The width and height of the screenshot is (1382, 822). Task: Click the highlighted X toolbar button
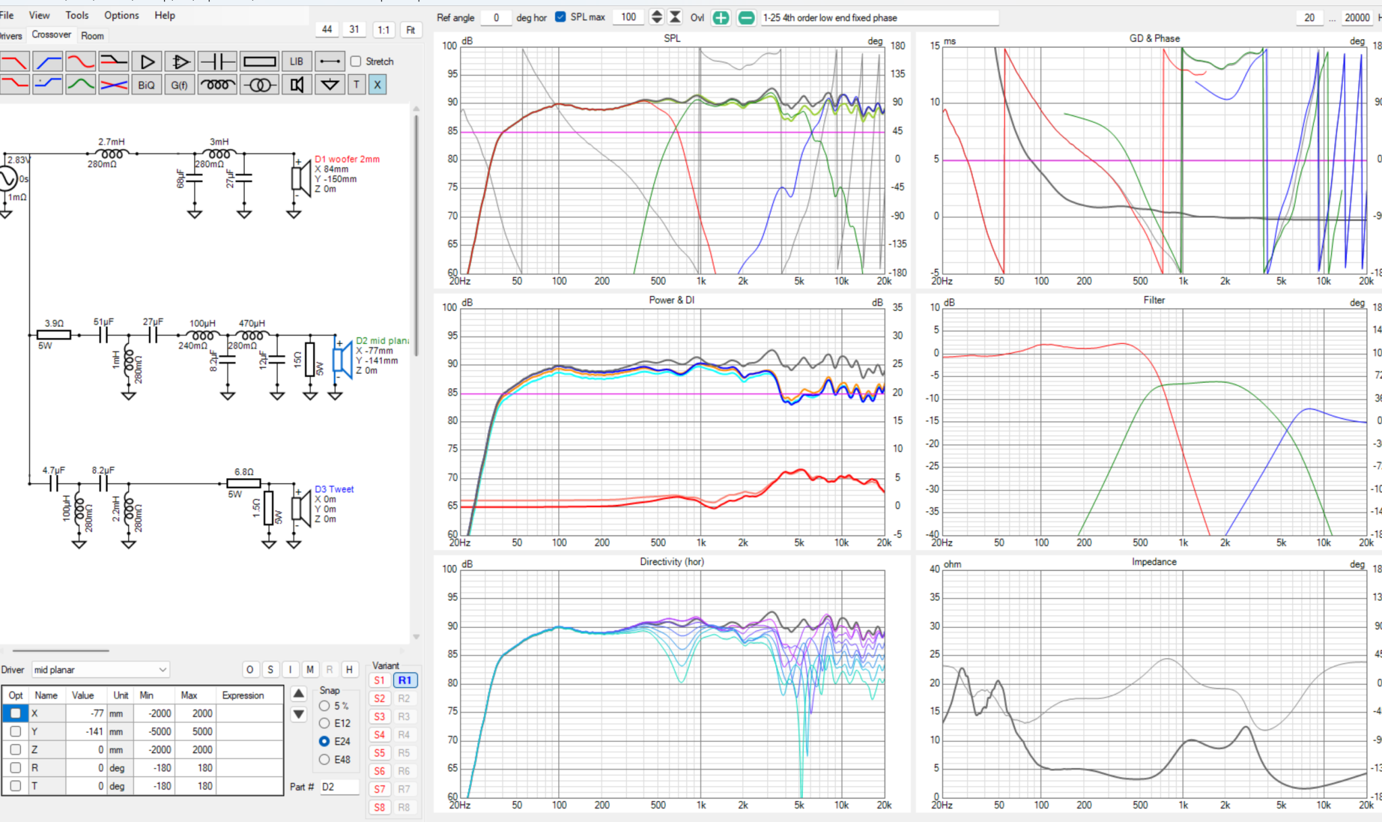[x=377, y=84]
